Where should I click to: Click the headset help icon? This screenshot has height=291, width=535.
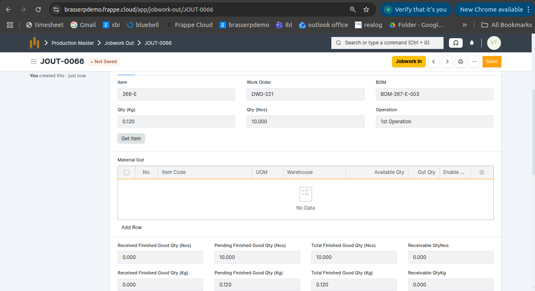456,43
